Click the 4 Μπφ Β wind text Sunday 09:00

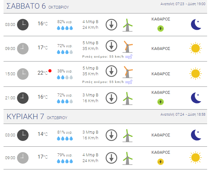pos(91,155)
